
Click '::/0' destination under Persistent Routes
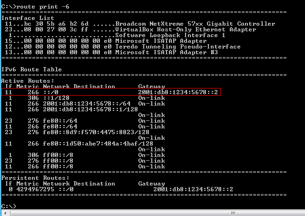pyautogui.click(x=66, y=189)
